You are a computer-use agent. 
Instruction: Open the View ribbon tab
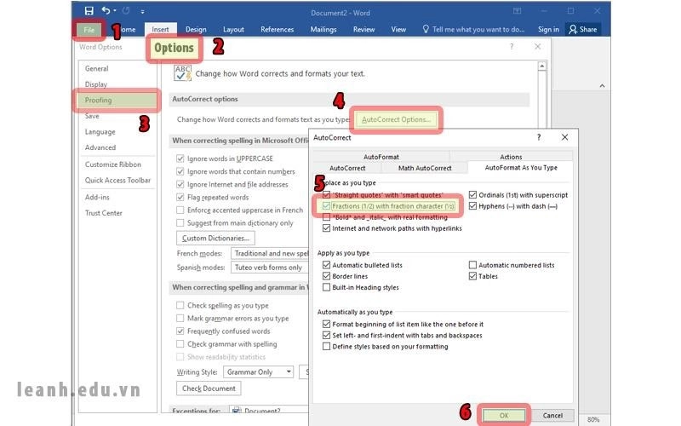click(x=398, y=29)
